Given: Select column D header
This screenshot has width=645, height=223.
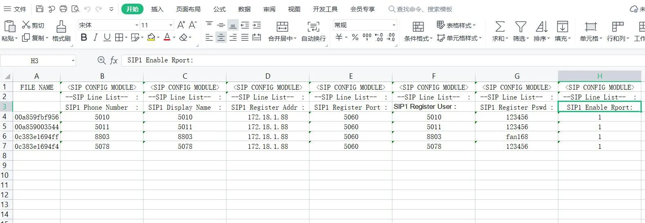Looking at the screenshot, I should pos(268,76).
